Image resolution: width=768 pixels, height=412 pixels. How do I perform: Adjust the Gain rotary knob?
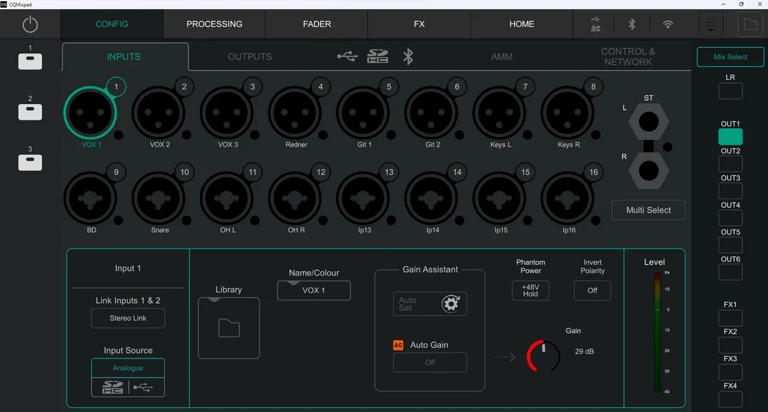[543, 356]
